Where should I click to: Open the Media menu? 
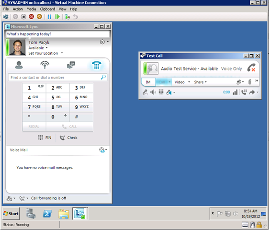point(31,9)
